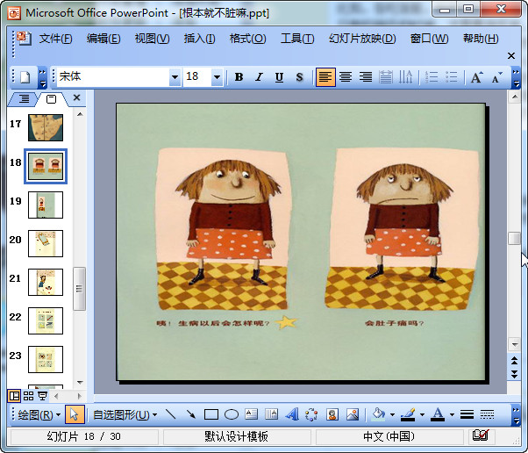
Task: Switch to Slide Sorter view
Action: (28, 396)
